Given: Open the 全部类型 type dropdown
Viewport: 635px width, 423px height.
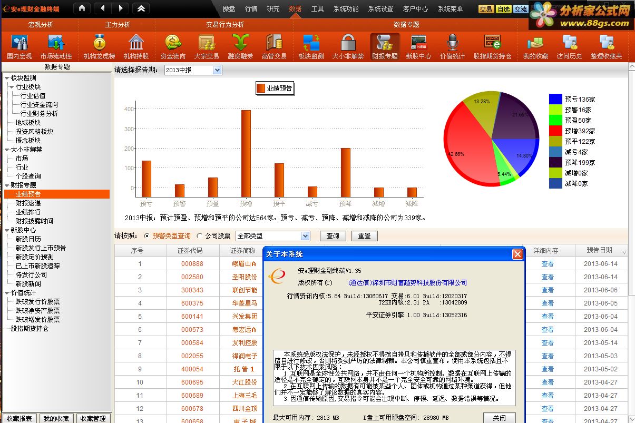Looking at the screenshot, I should 305,236.
